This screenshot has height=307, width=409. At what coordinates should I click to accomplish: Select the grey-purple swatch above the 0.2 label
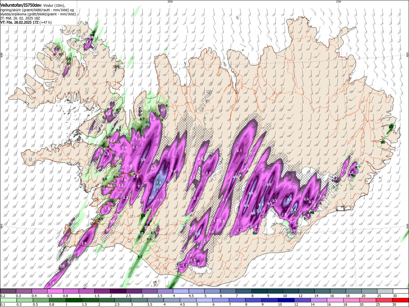click(8, 291)
